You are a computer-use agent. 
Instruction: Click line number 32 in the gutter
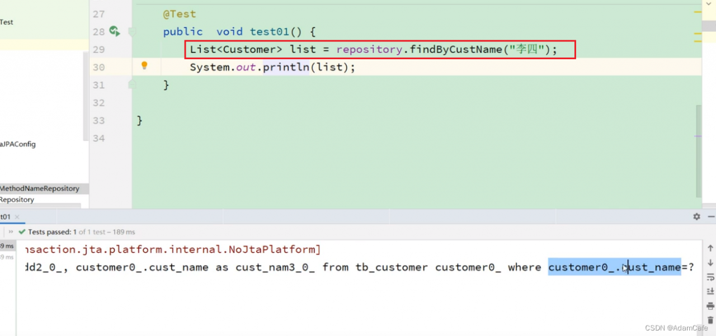click(98, 103)
